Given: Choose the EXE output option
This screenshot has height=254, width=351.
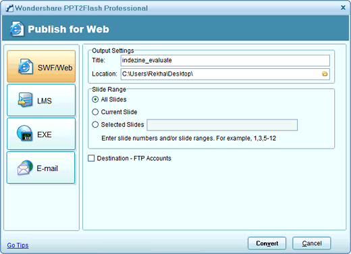Looking at the screenshot, I should click(x=41, y=134).
